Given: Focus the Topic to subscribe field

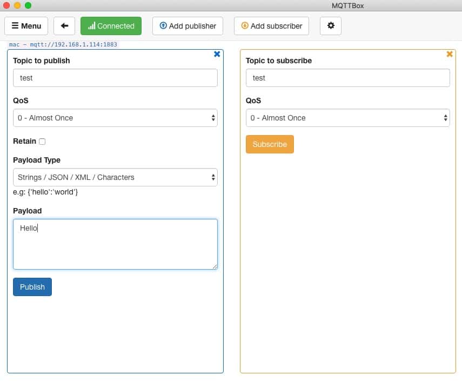Looking at the screenshot, I should tap(347, 78).
